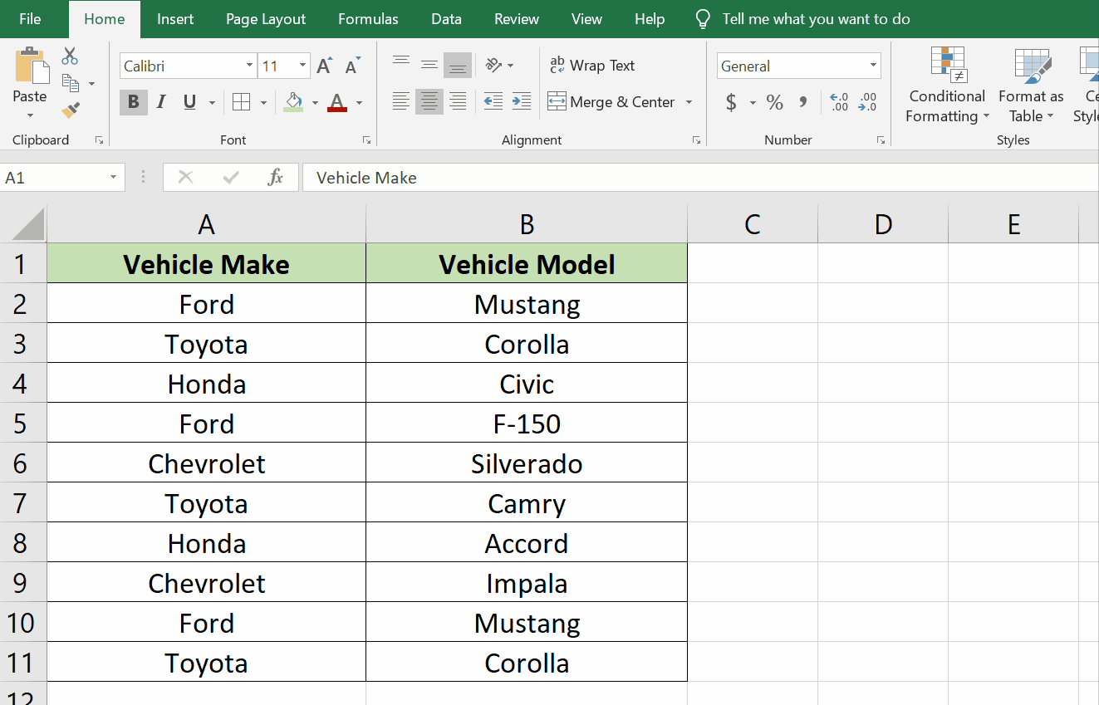1099x705 pixels.
Task: Click the Enter checkmark in formula bar
Action: point(231,177)
